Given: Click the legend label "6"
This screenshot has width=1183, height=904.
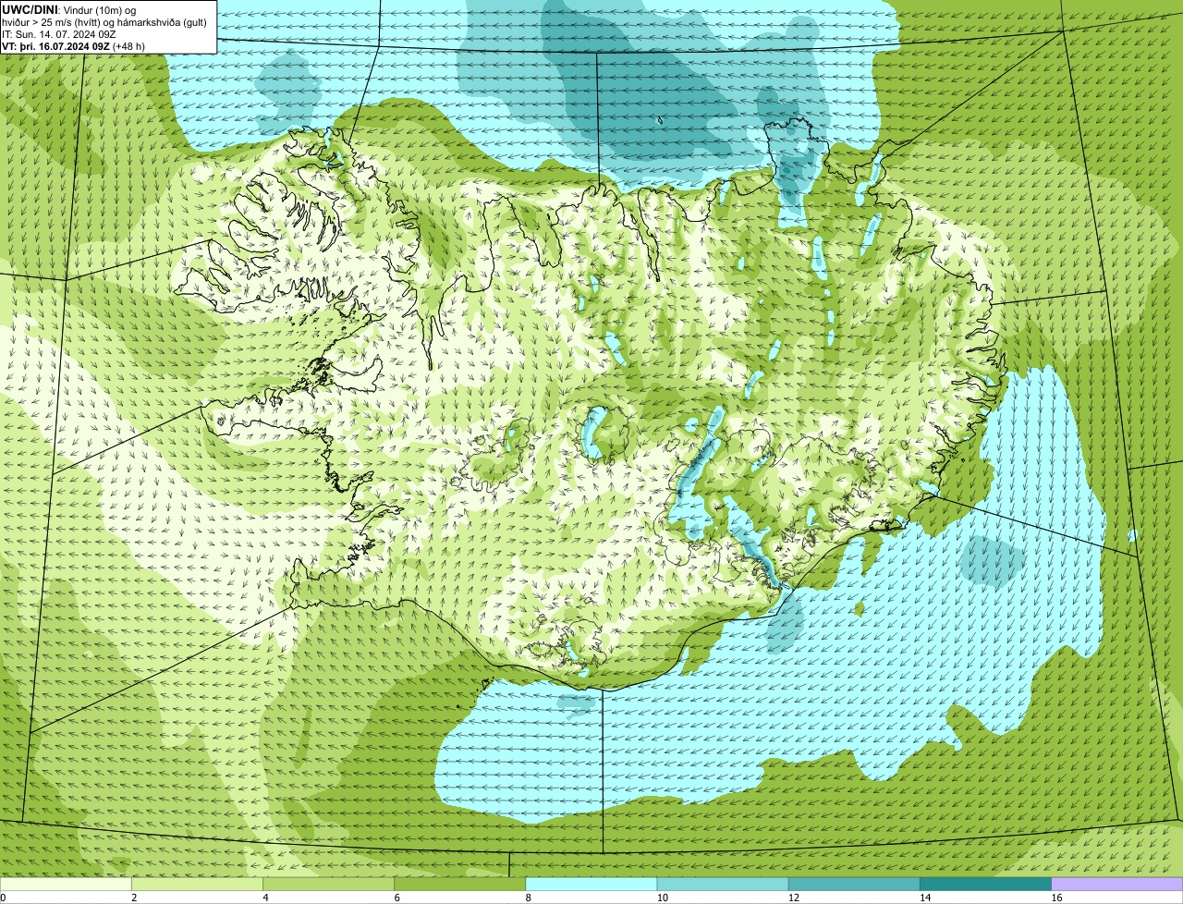Looking at the screenshot, I should (x=397, y=898).
